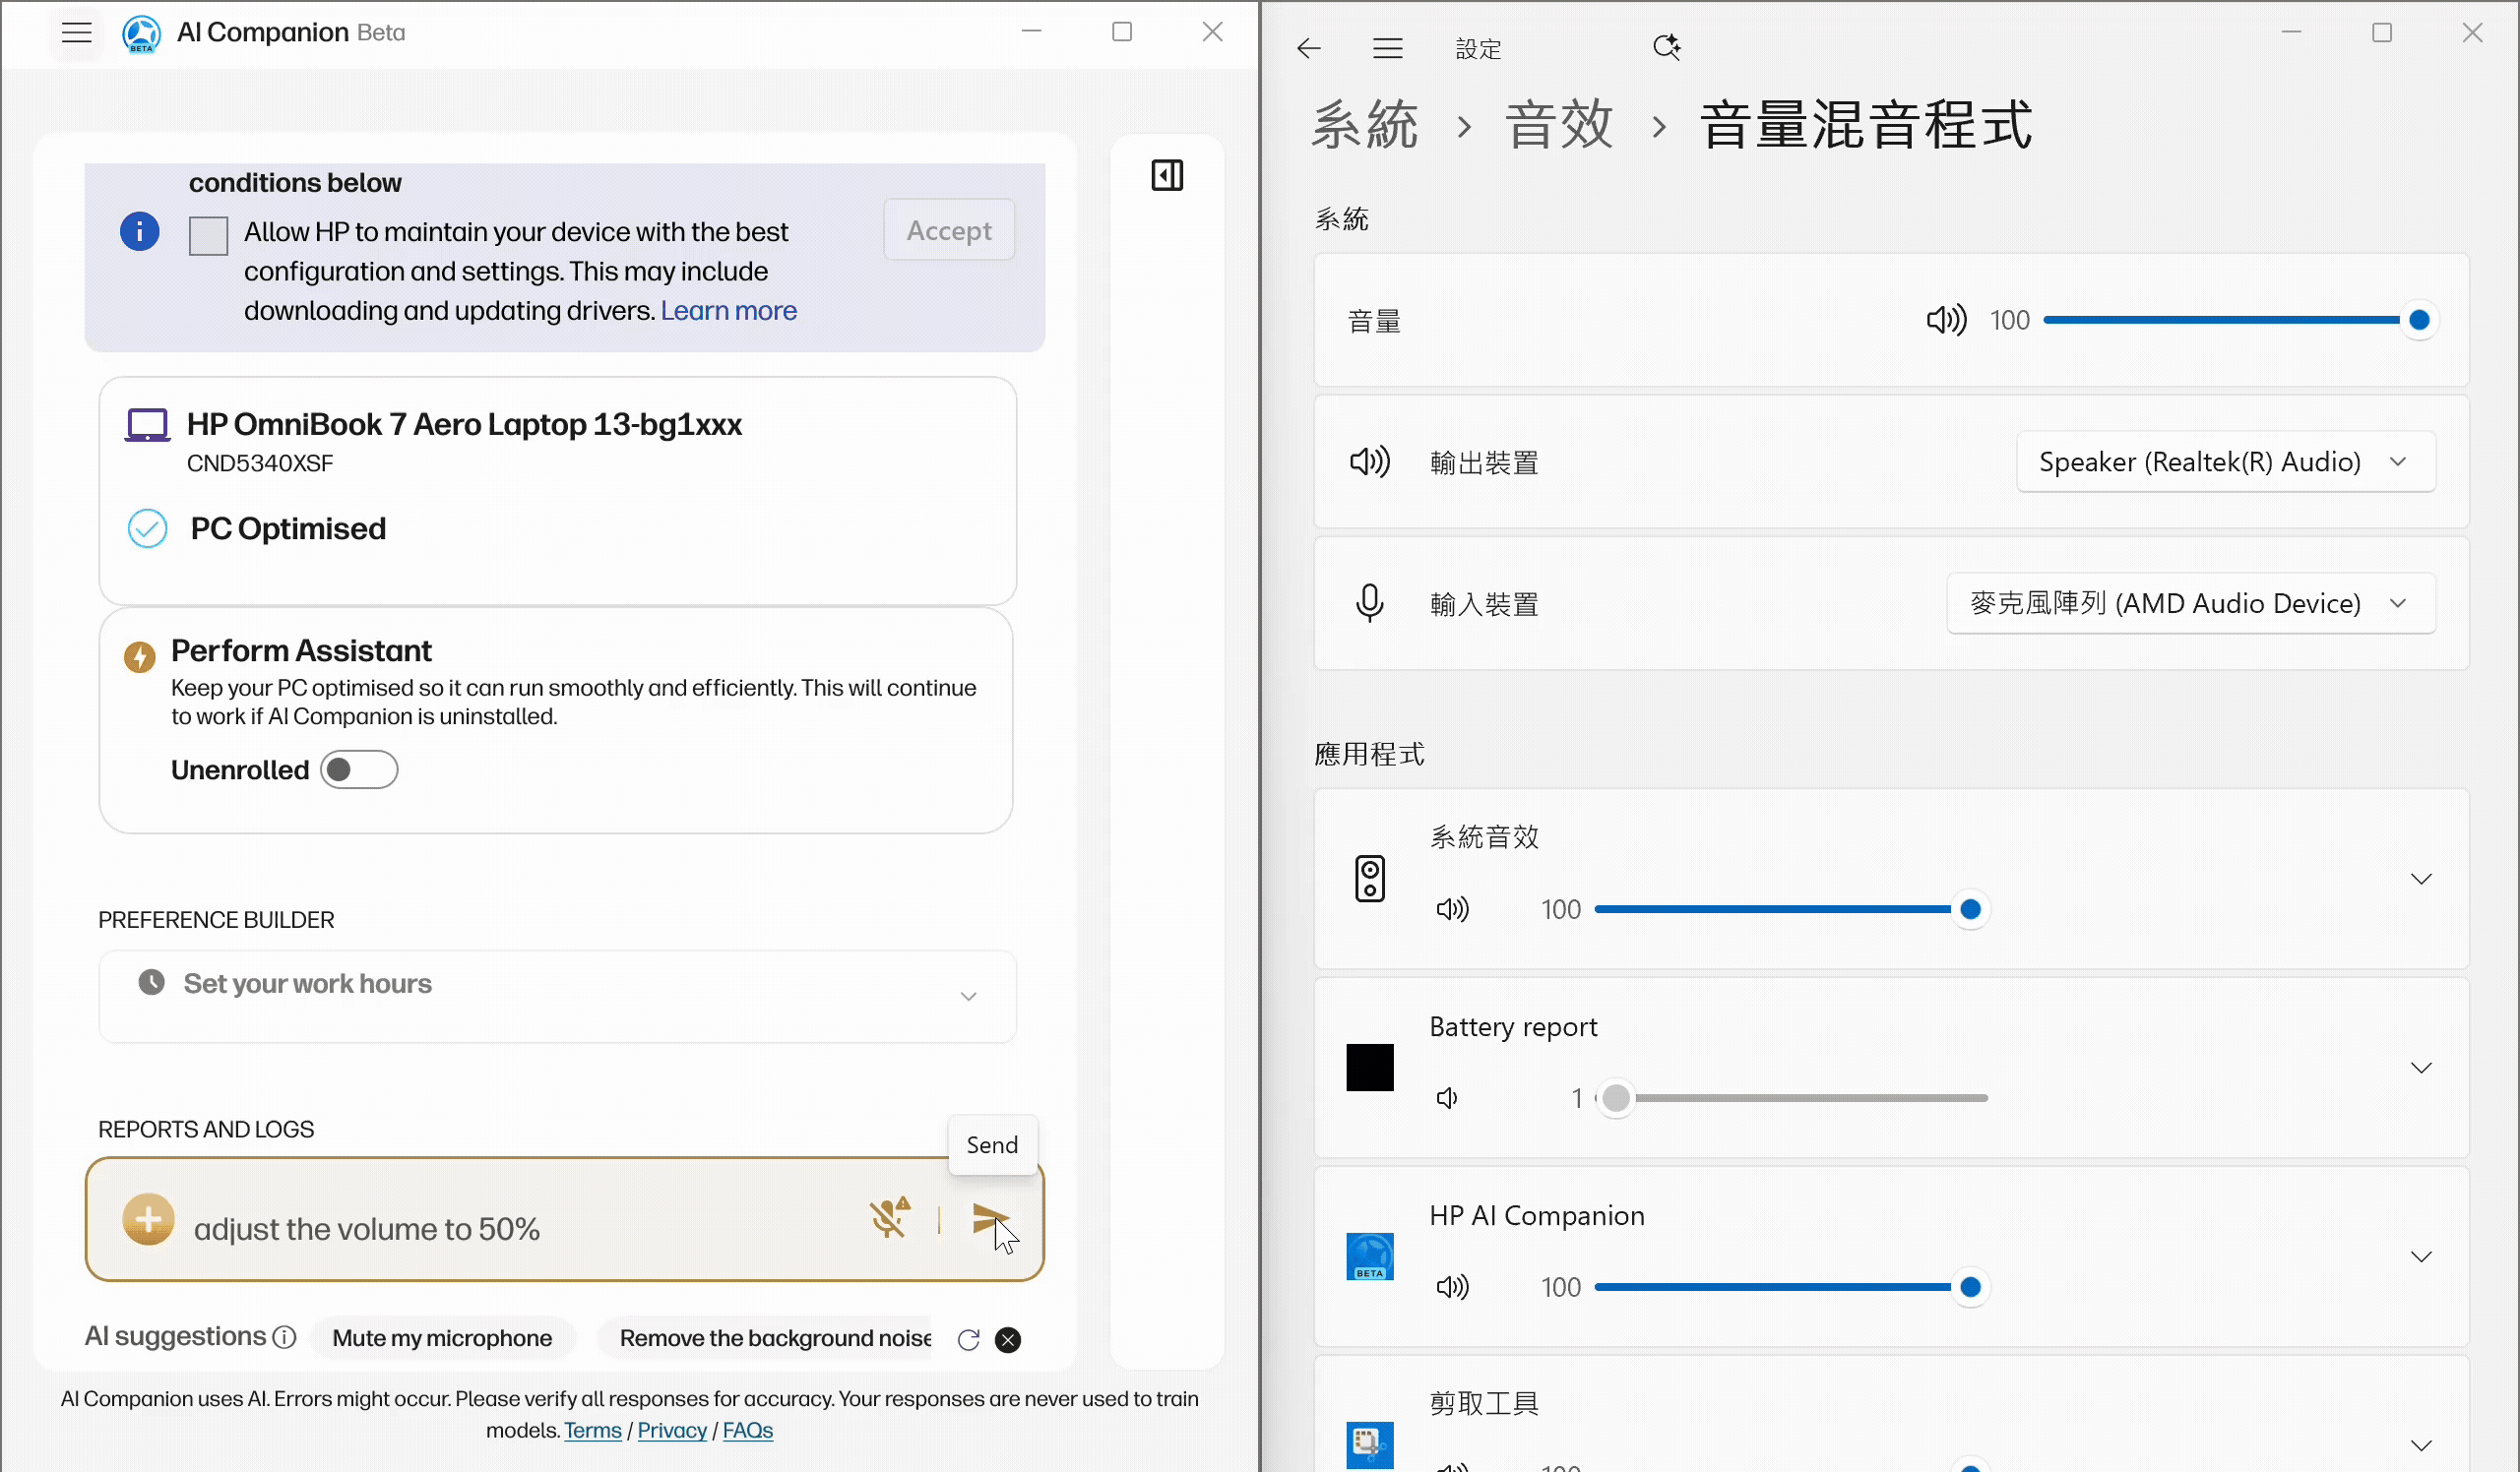Open the AI Companion hamburger menu

pyautogui.click(x=77, y=33)
